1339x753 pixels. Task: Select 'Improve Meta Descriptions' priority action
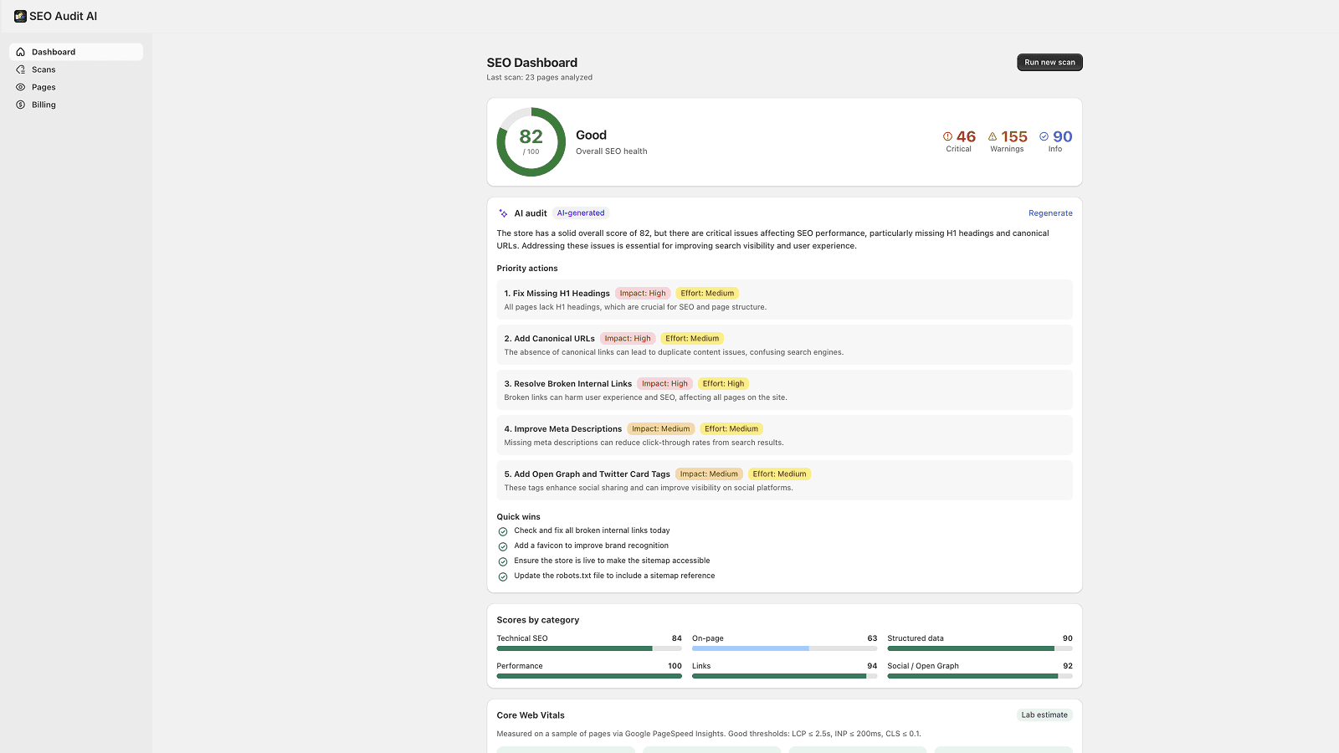pyautogui.click(x=784, y=435)
